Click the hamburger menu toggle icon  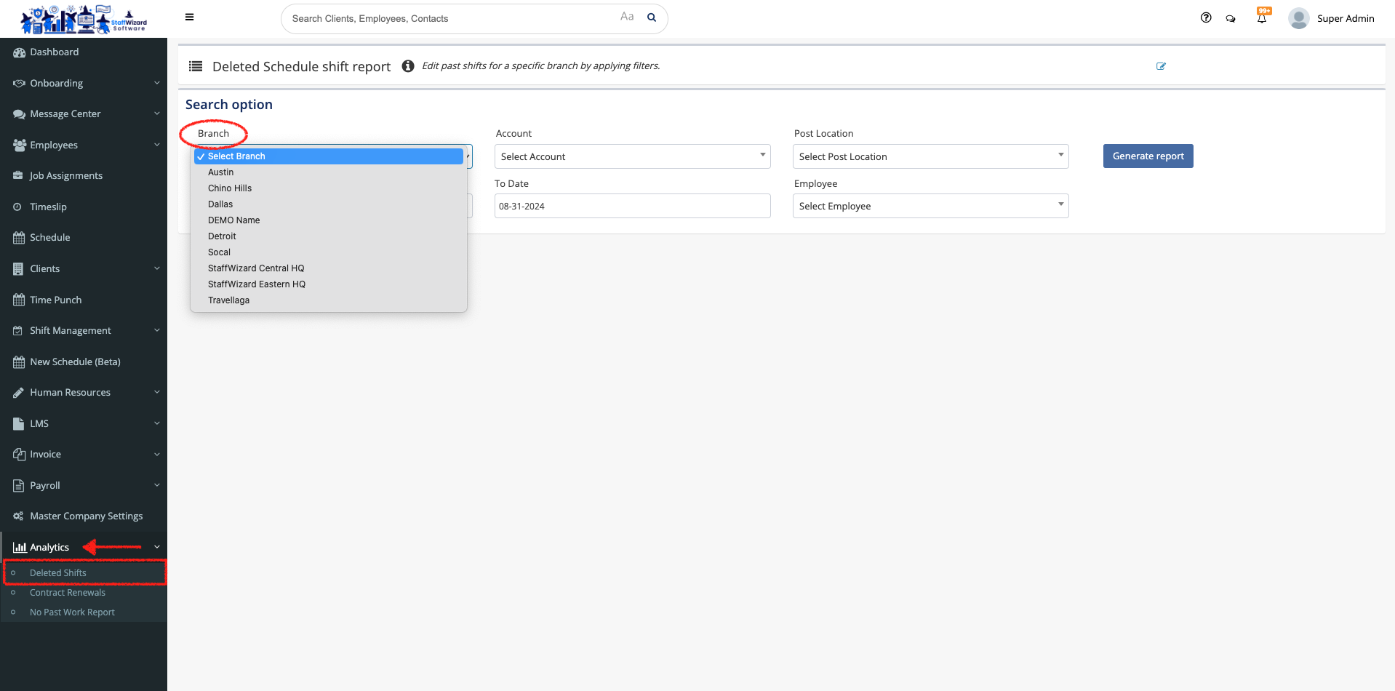[189, 17]
